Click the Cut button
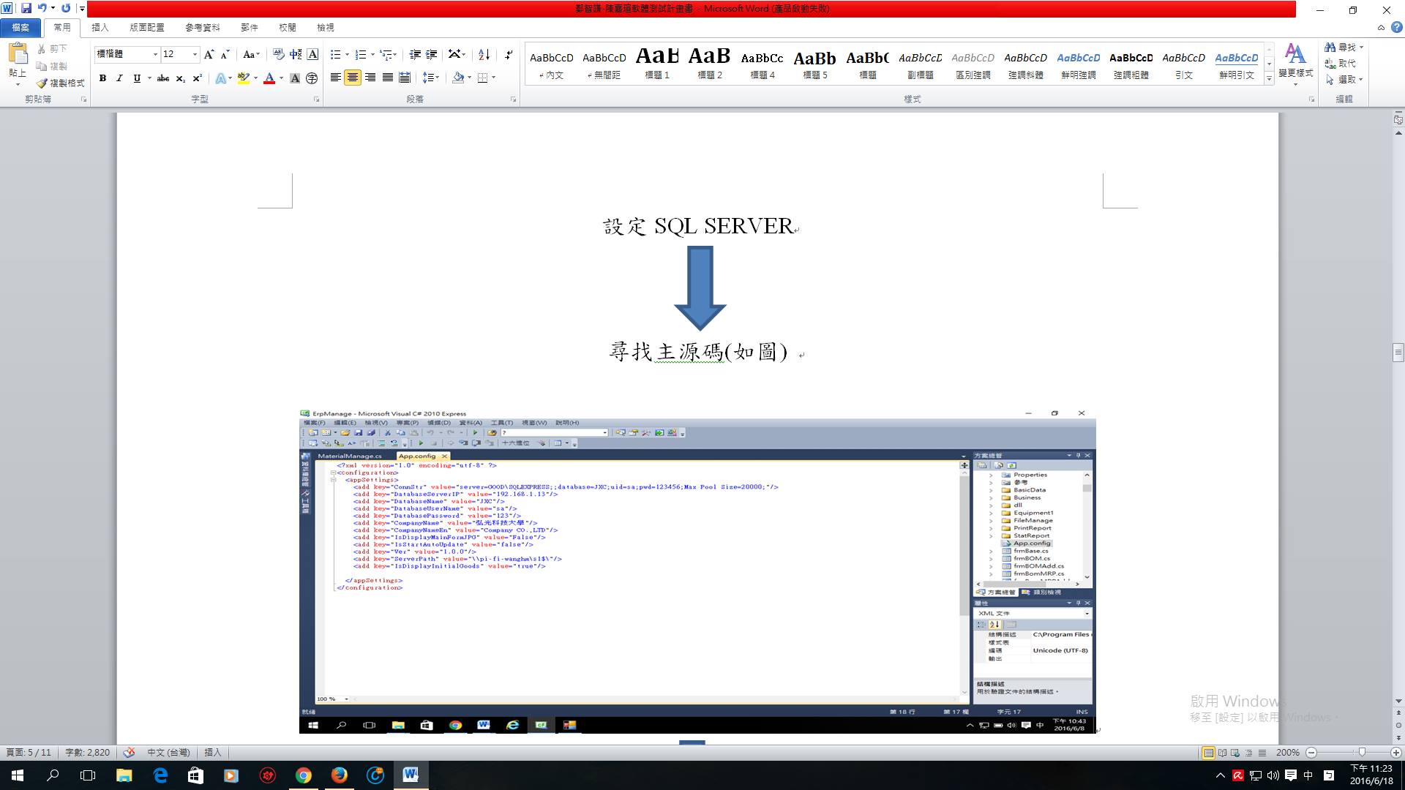The image size is (1405, 790). pos(52,48)
